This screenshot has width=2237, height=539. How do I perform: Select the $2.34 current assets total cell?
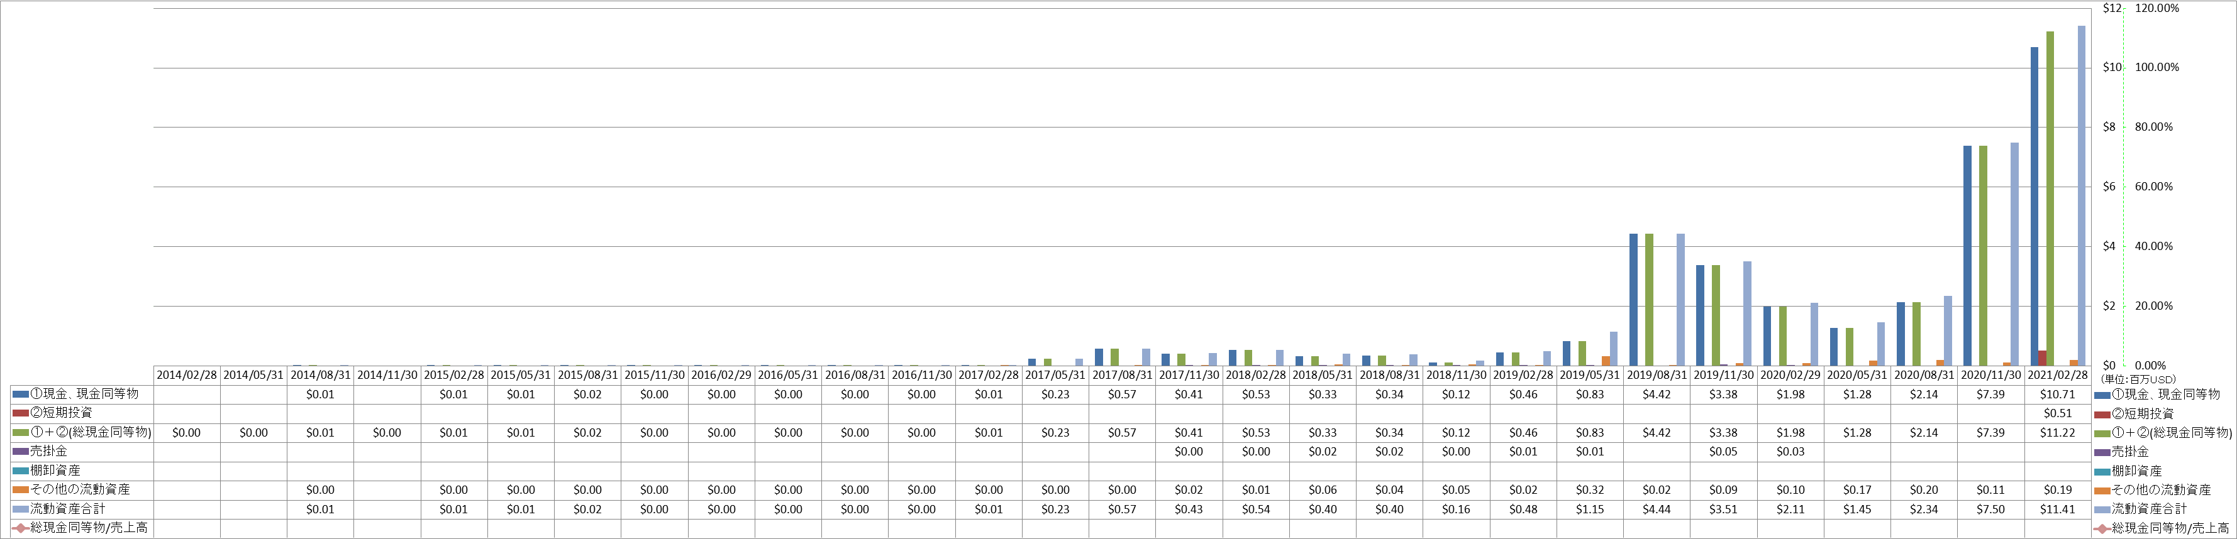coord(1924,509)
